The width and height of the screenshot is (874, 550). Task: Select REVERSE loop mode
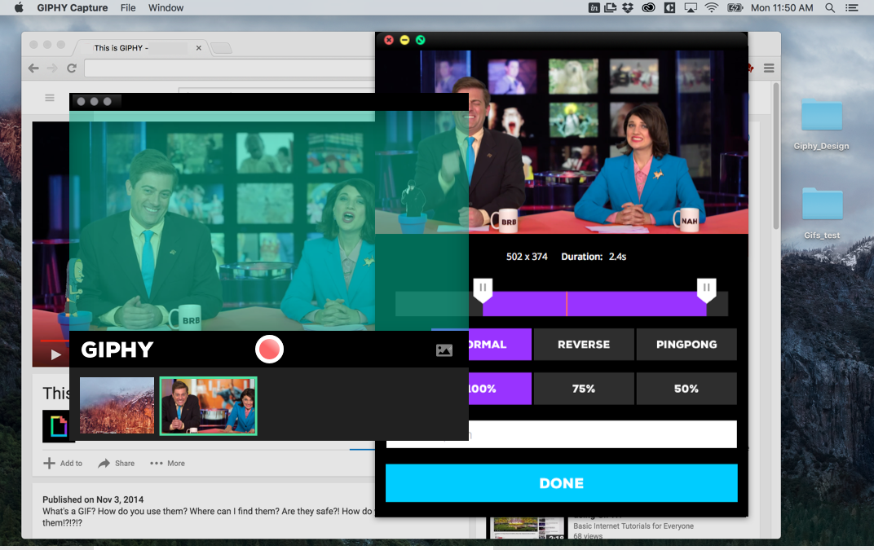(x=584, y=345)
